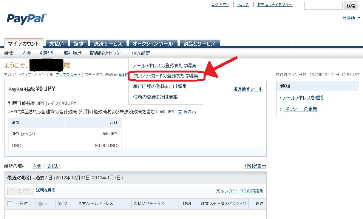Open the オークションツール tab
This screenshot has height=219, width=363.
(153, 43)
